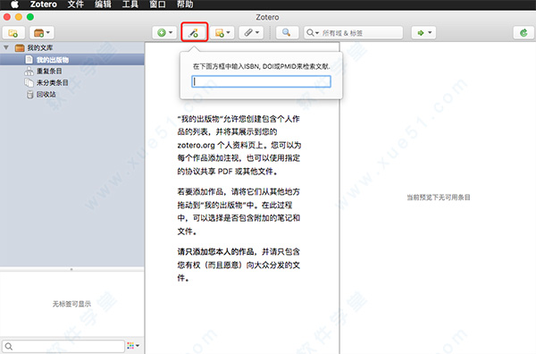
Task: Click the search mode magnifier icon in toolbar
Action: [310, 33]
